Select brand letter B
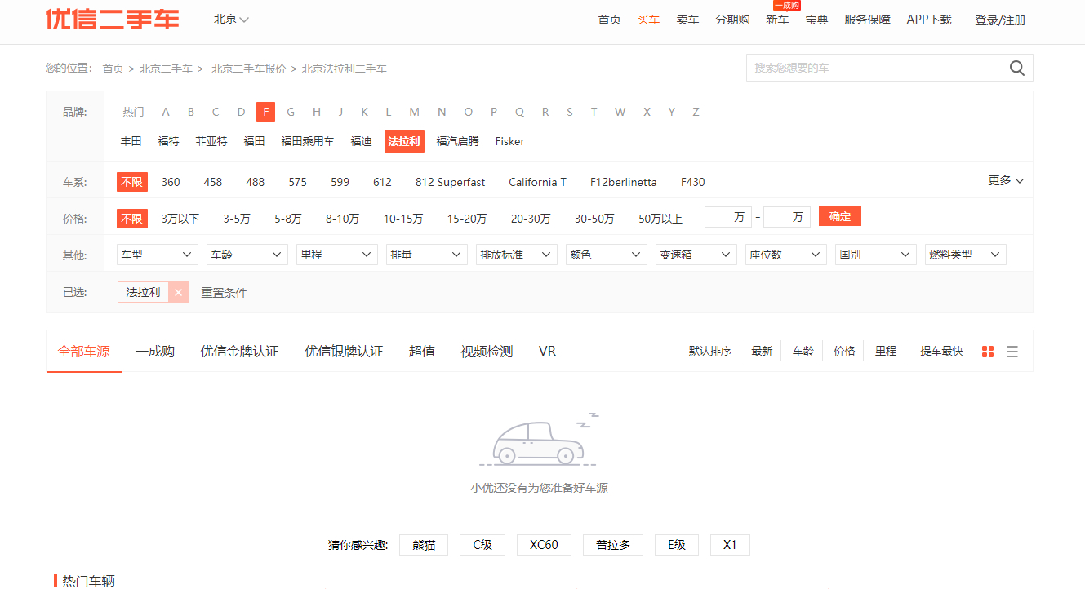Viewport: 1085px width, 589px height. 191,112
